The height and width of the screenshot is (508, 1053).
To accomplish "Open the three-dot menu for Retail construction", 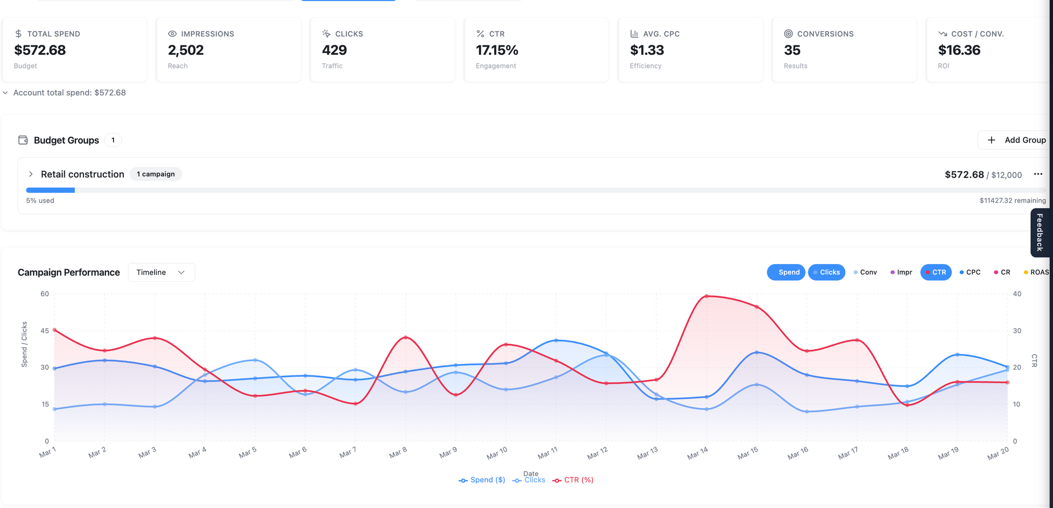I will [1038, 174].
